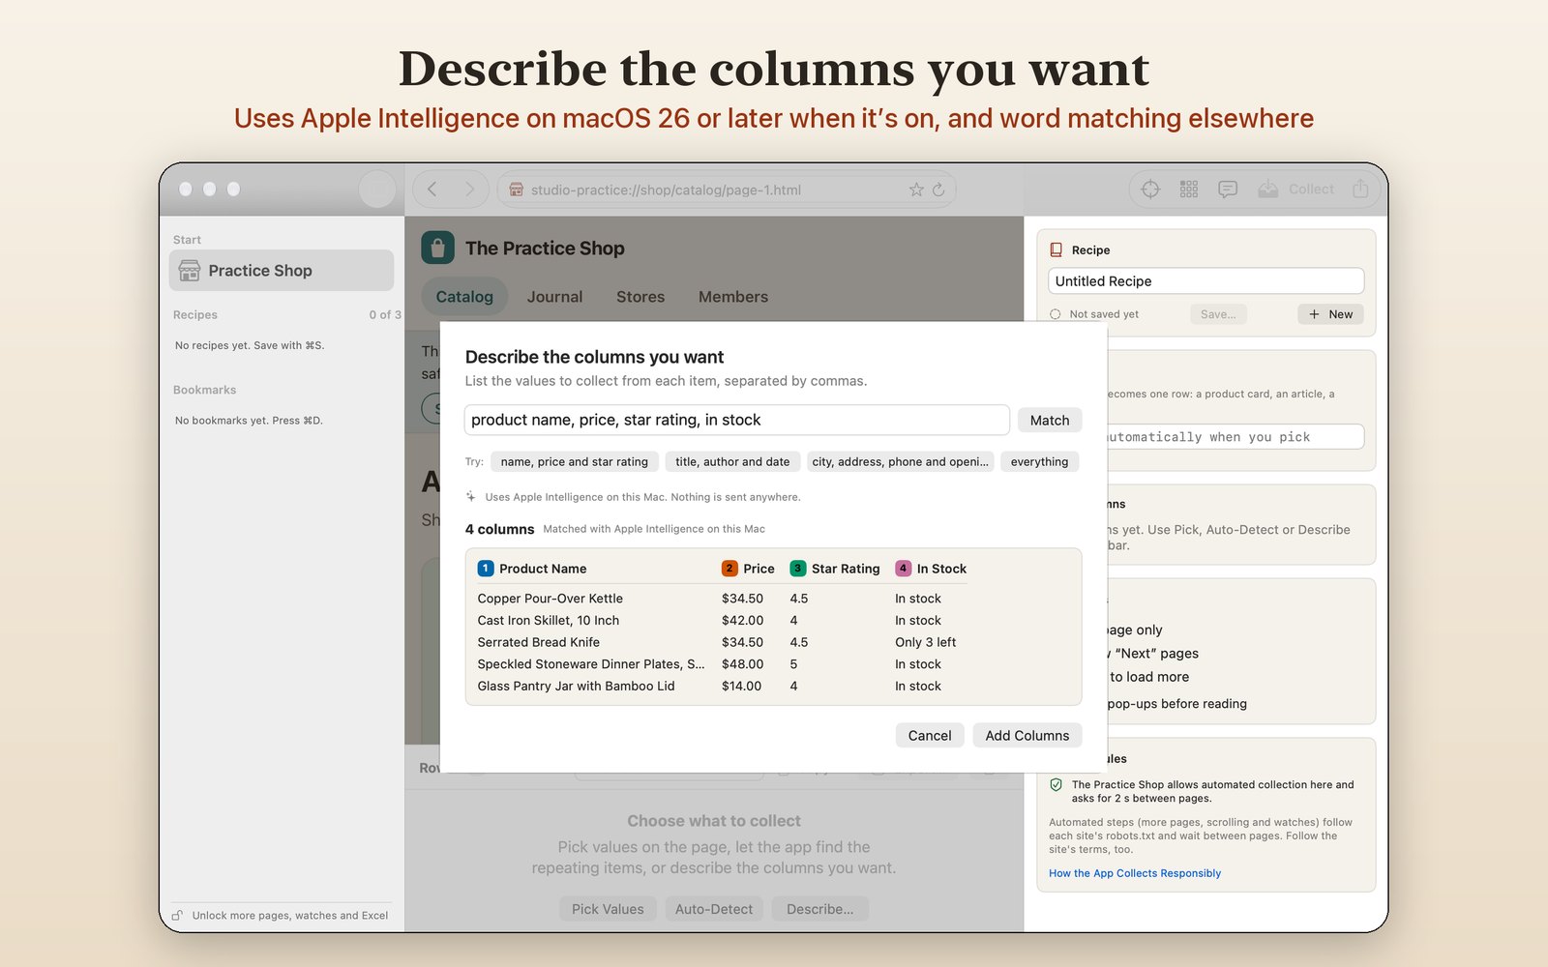Select Practice Shop in the sidebar

[282, 271]
